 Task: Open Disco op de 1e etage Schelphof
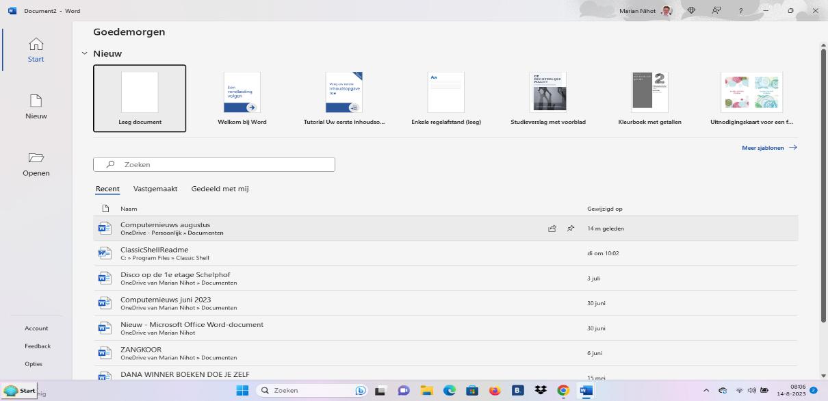pyautogui.click(x=445, y=279)
